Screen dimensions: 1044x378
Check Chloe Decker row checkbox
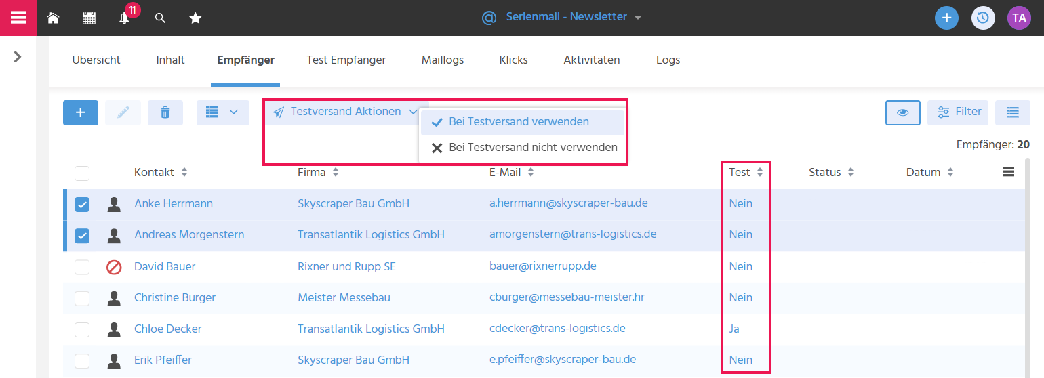coord(82,329)
